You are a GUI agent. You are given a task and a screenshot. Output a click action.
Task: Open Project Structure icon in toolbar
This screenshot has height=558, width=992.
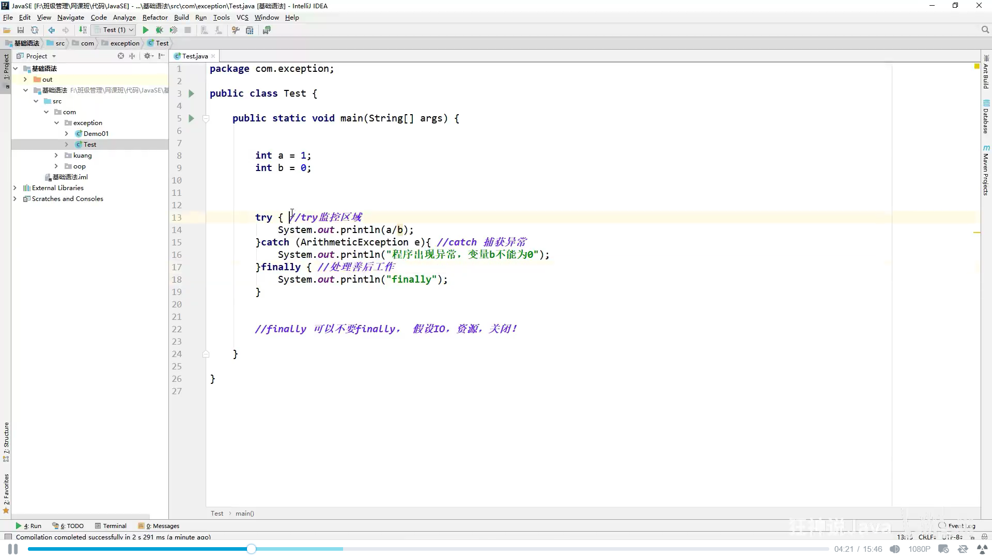(x=250, y=30)
